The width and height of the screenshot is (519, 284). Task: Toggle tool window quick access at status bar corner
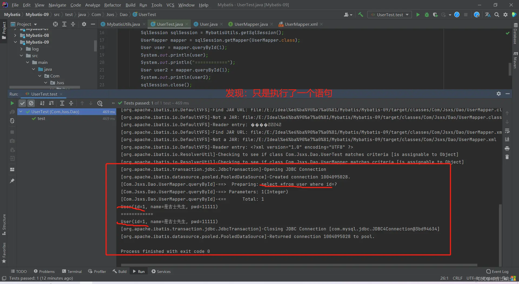click(x=4, y=278)
